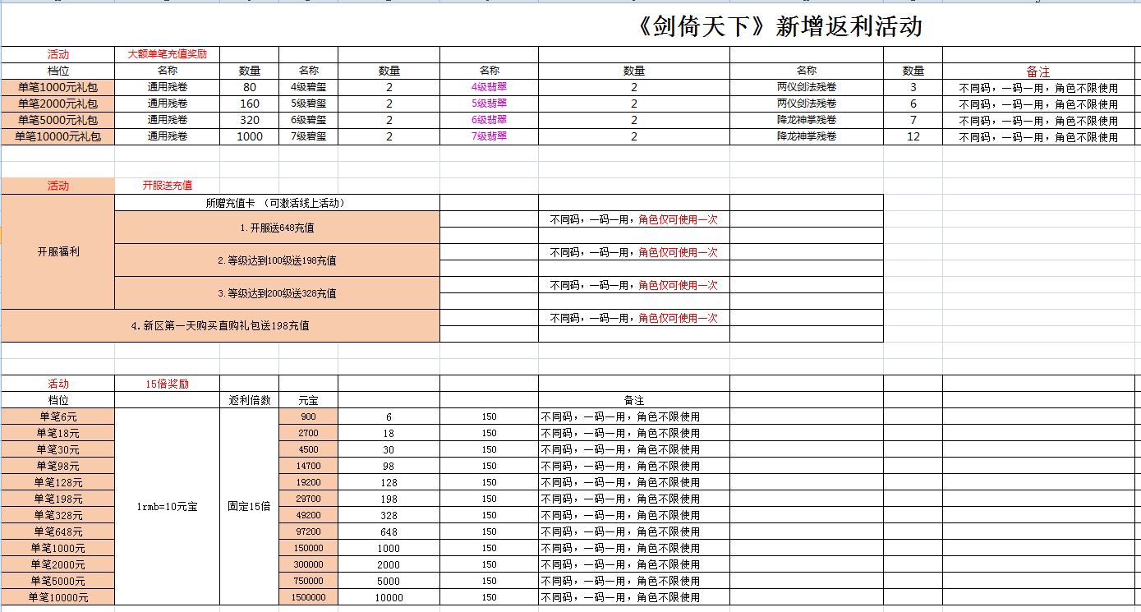The image size is (1141, 612).
Task: Select the red 备注 header at top right
Action: coord(1038,71)
